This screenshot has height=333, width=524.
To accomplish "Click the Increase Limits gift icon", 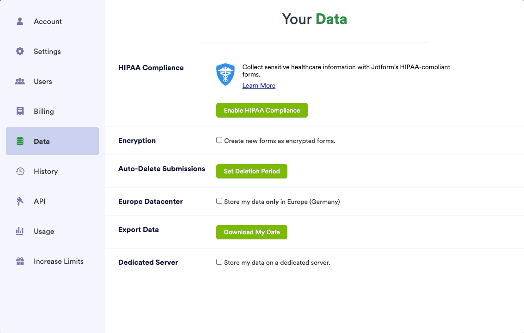I will [x=20, y=261].
